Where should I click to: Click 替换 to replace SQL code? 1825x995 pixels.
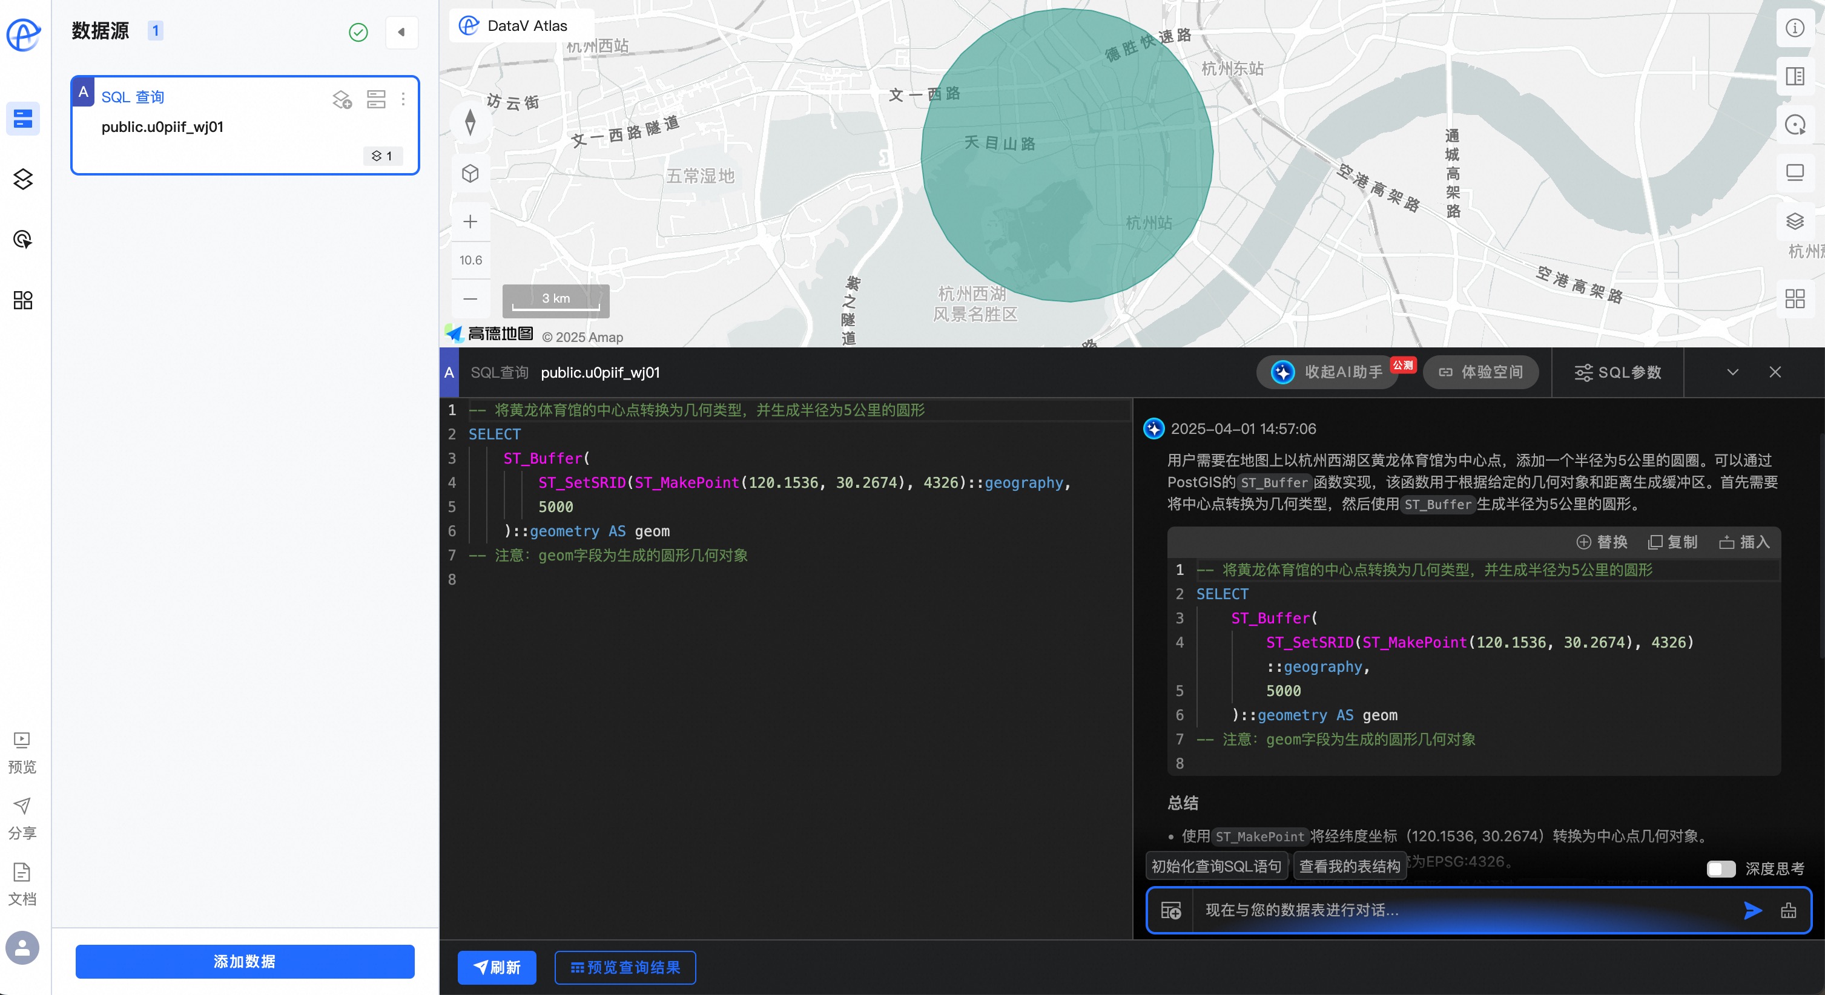[x=1602, y=542]
